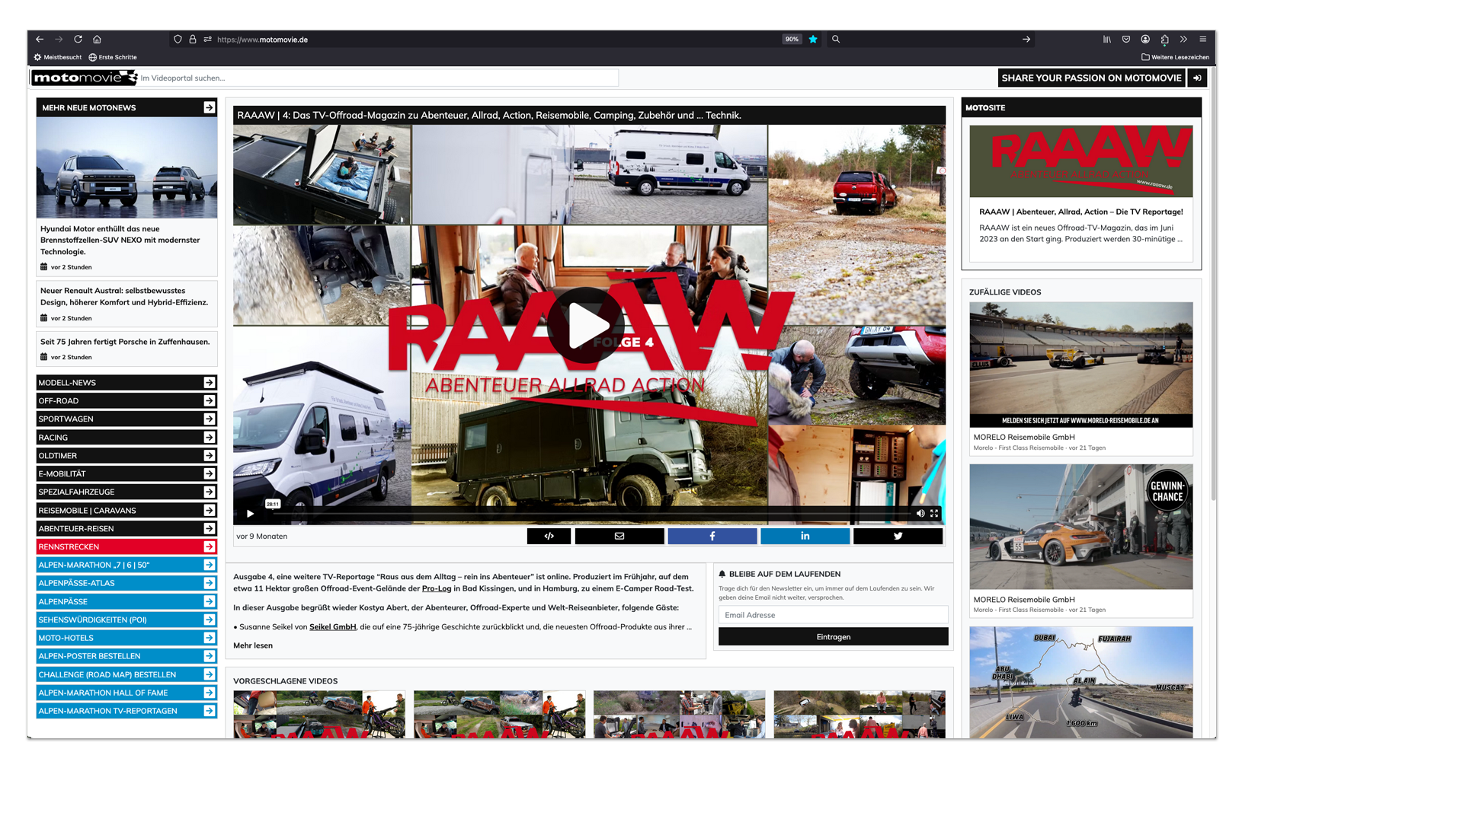
Task: Reload the page with the refresh icon
Action: (x=78, y=40)
